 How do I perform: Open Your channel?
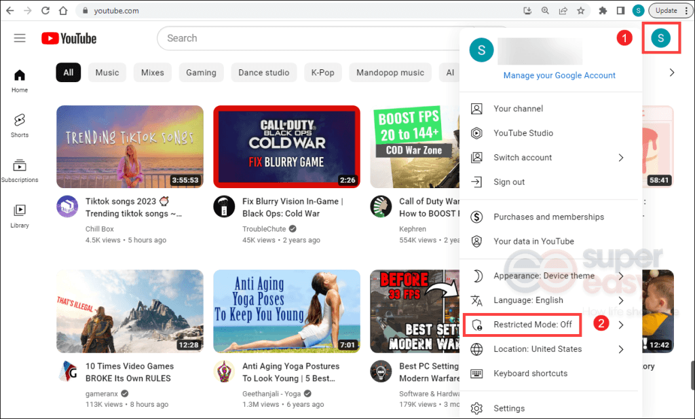point(550,109)
